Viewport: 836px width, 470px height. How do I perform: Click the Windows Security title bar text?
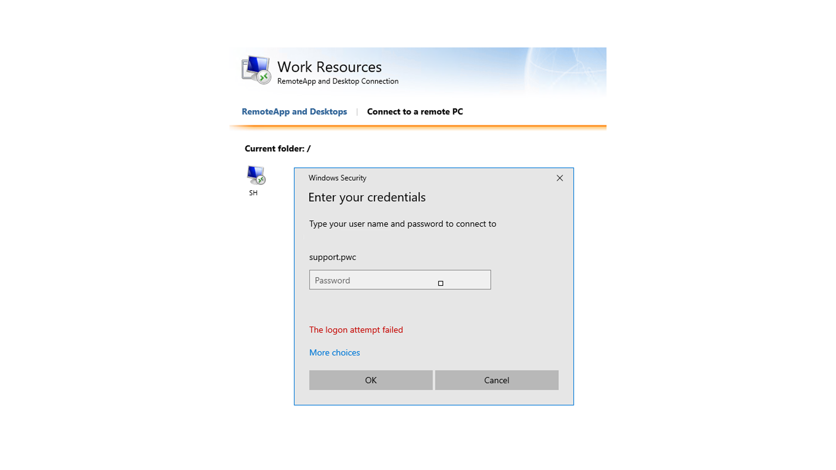pos(337,178)
